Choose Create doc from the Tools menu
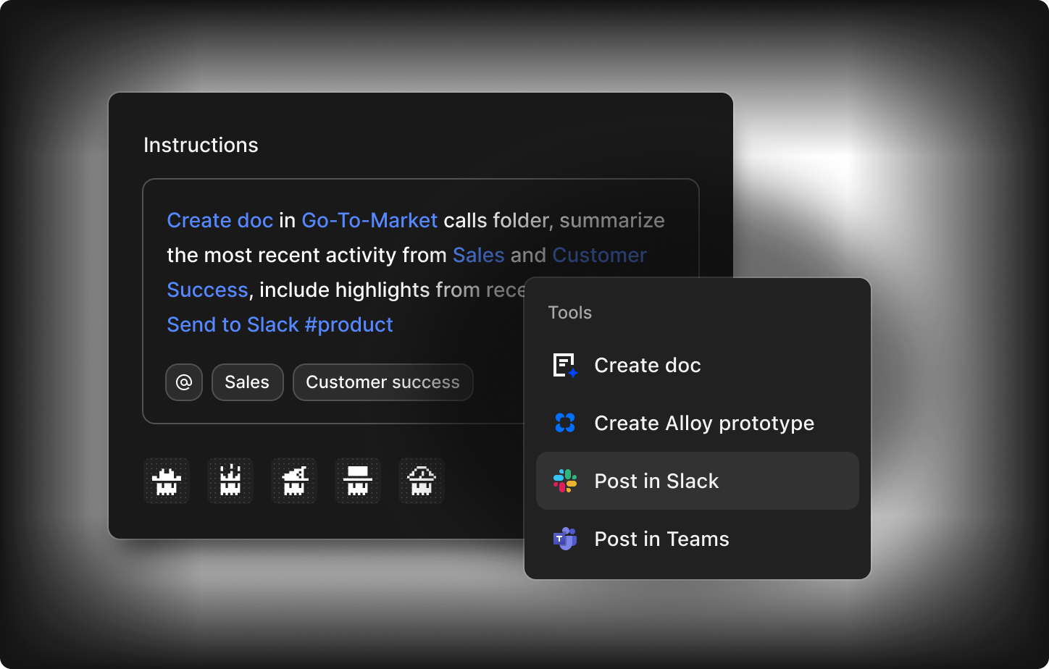Viewport: 1049px width, 669px height. point(697,365)
